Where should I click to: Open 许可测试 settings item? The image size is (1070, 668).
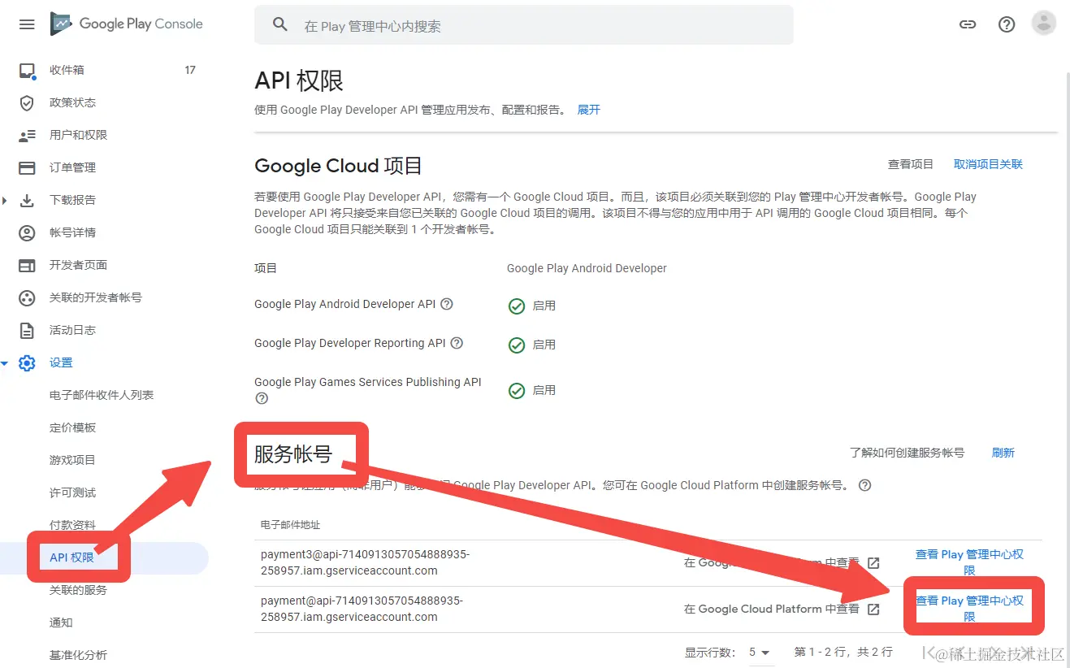tap(72, 492)
